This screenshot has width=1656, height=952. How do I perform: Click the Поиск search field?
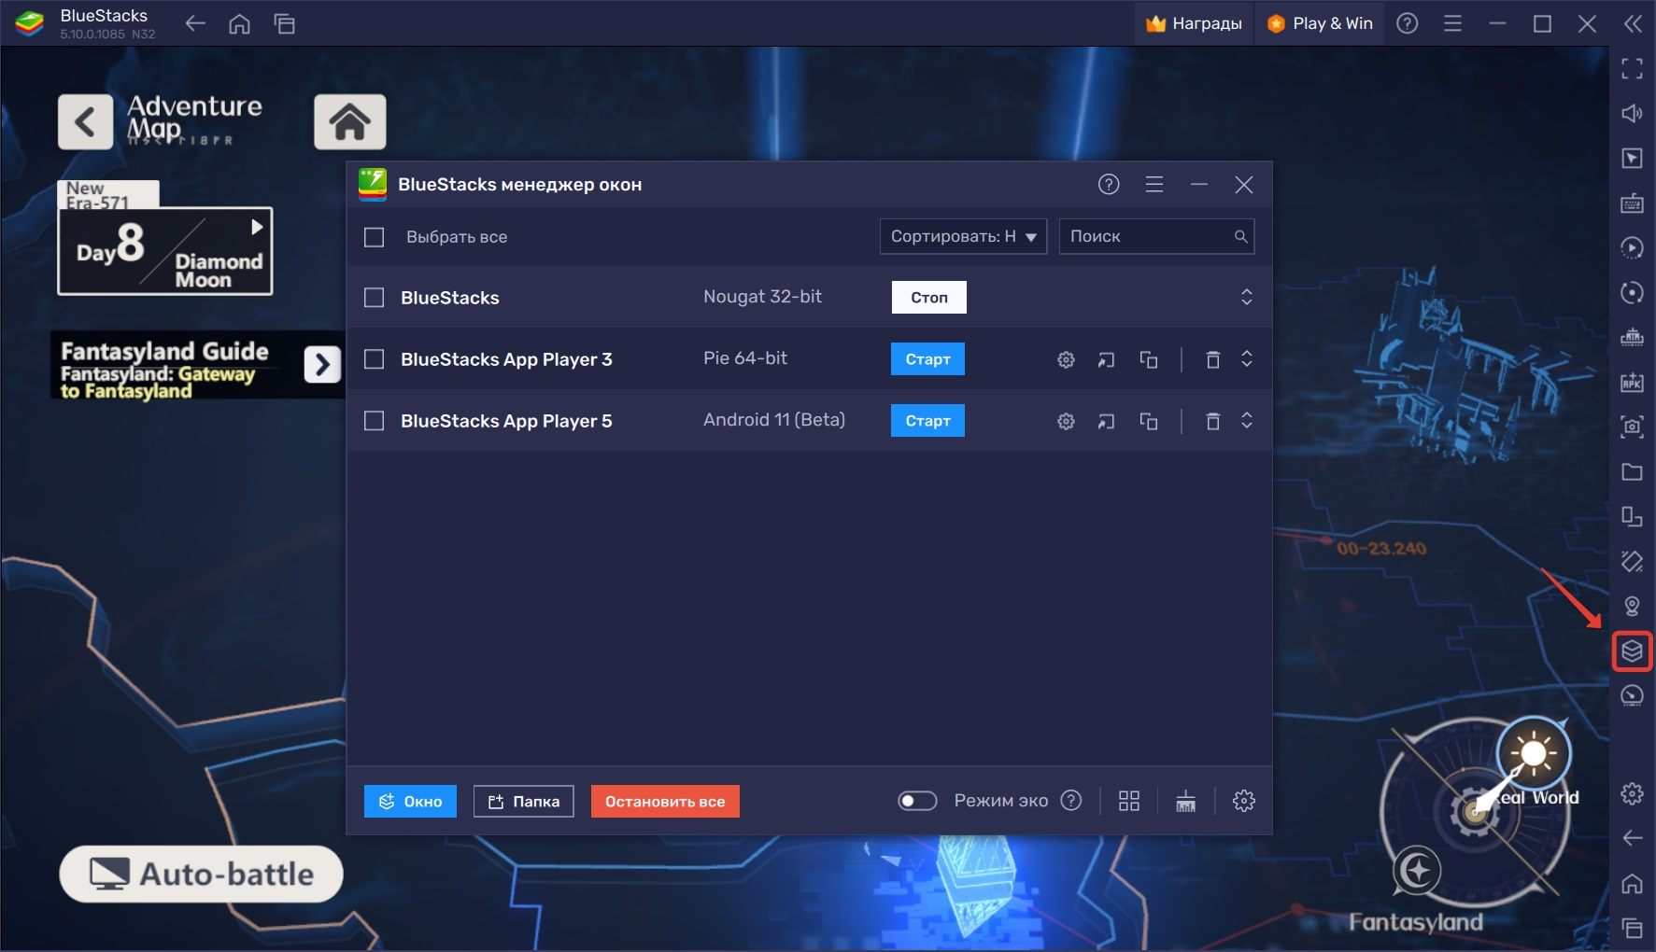pos(1156,236)
